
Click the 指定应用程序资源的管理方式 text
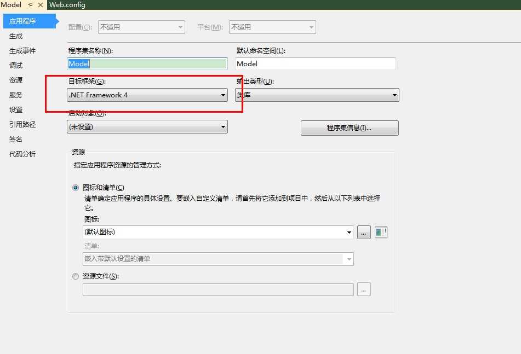click(x=117, y=165)
